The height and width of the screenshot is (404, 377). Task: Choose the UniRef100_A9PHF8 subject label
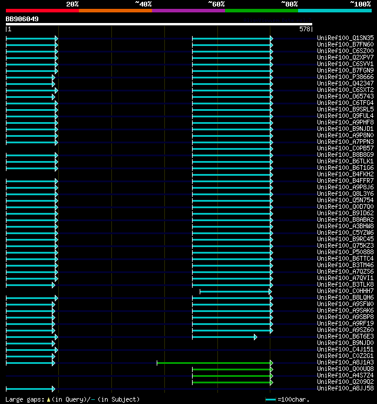345,123
